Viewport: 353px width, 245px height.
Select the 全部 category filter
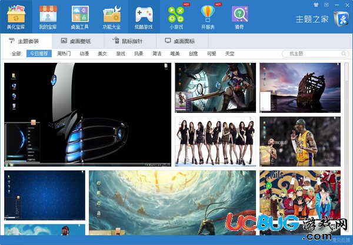point(16,53)
